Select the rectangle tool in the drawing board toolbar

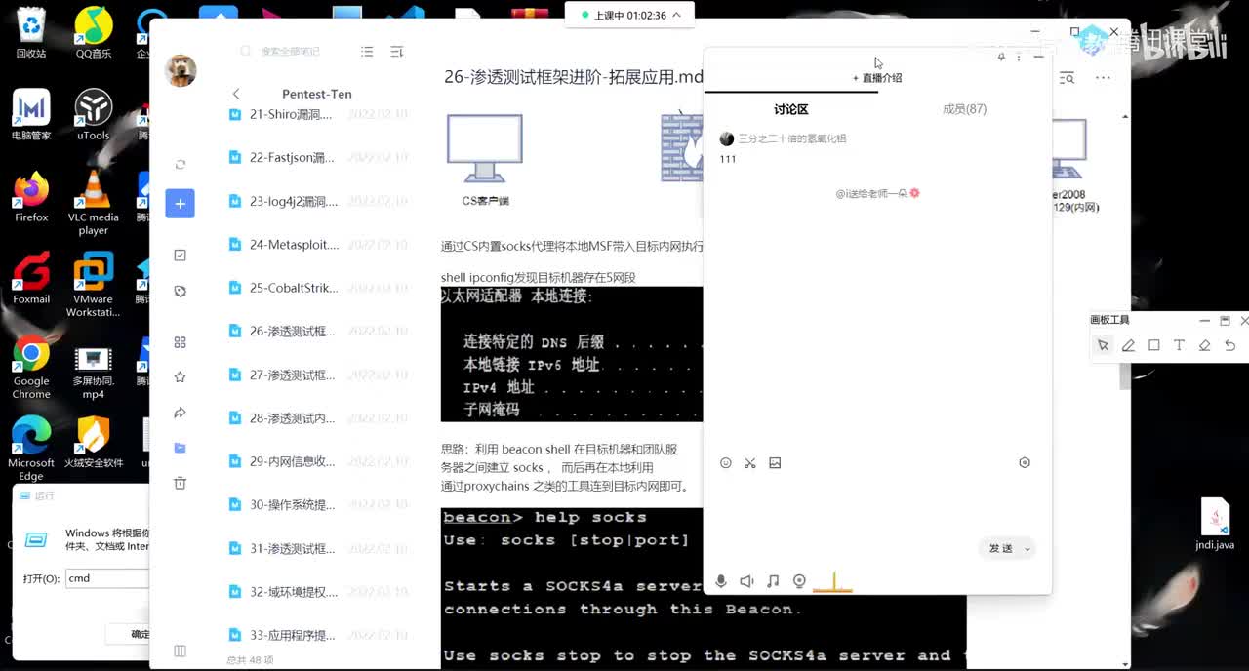point(1153,345)
